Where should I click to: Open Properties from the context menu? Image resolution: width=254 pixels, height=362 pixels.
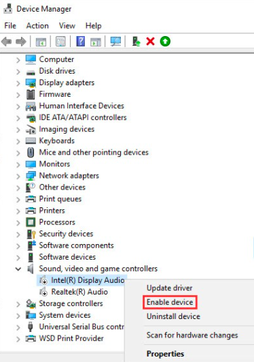[166, 354]
